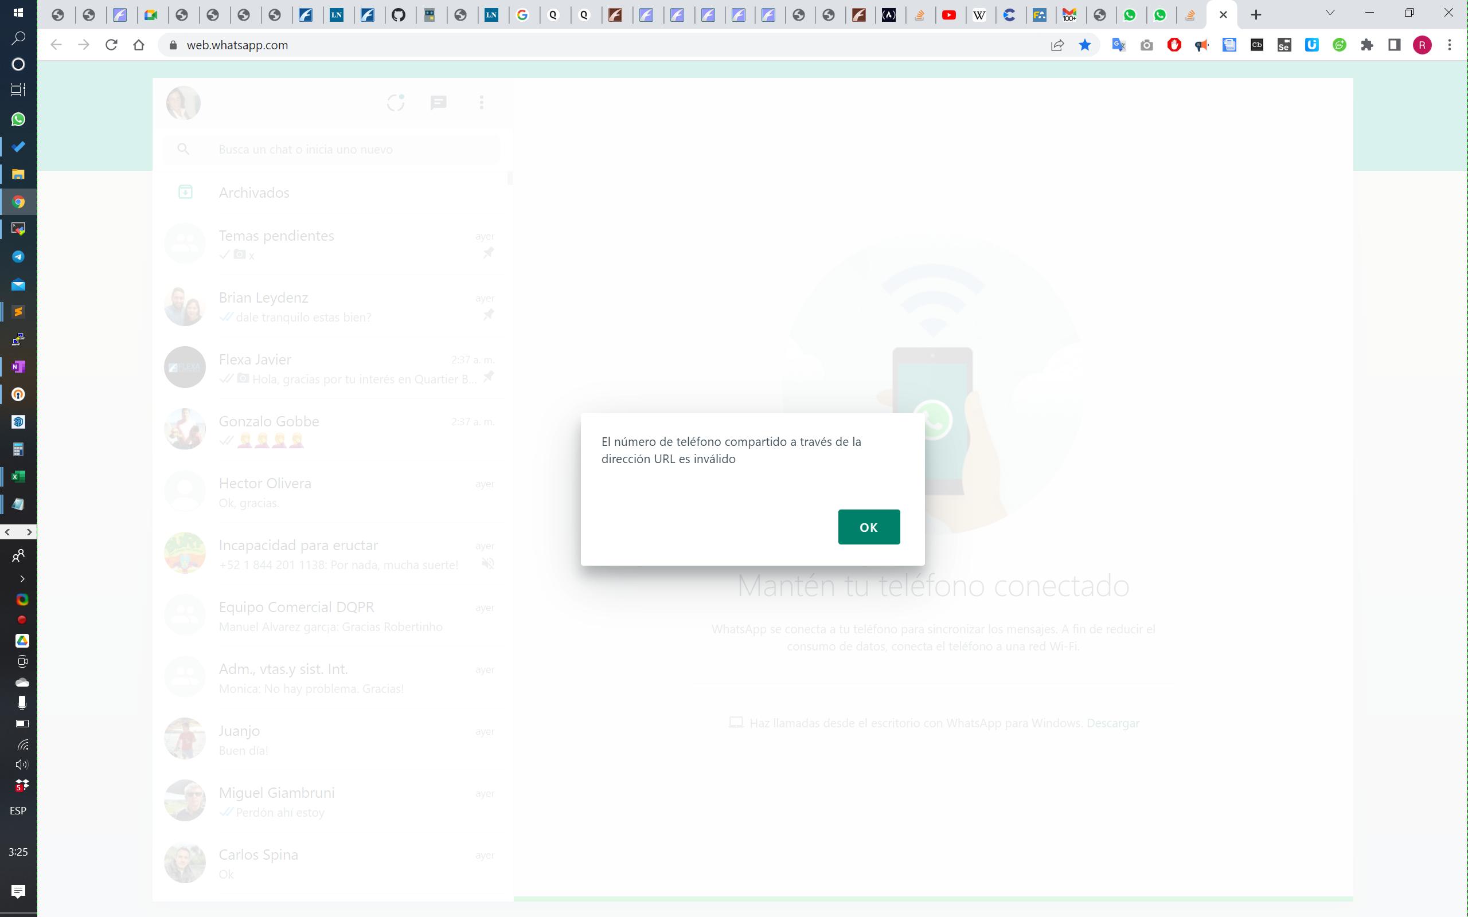Open OneNote from the taskbar
1468x917 pixels.
[x=18, y=367]
